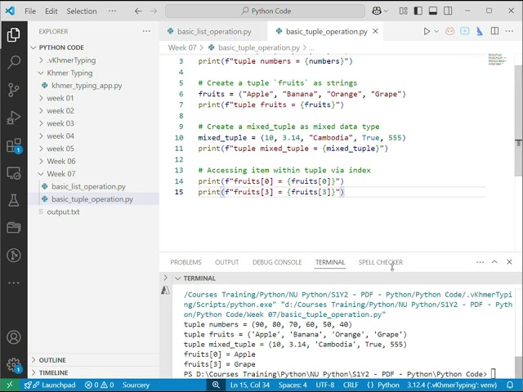Switch to the PROBLEMS panel tab
Viewport: 523px width, 392px height.
[x=186, y=262]
